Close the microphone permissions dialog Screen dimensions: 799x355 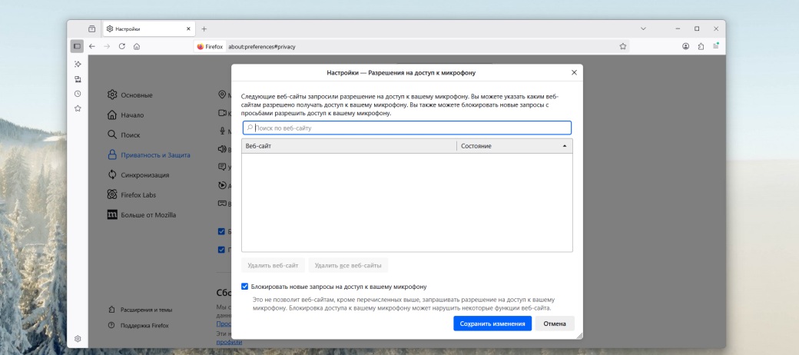(573, 72)
